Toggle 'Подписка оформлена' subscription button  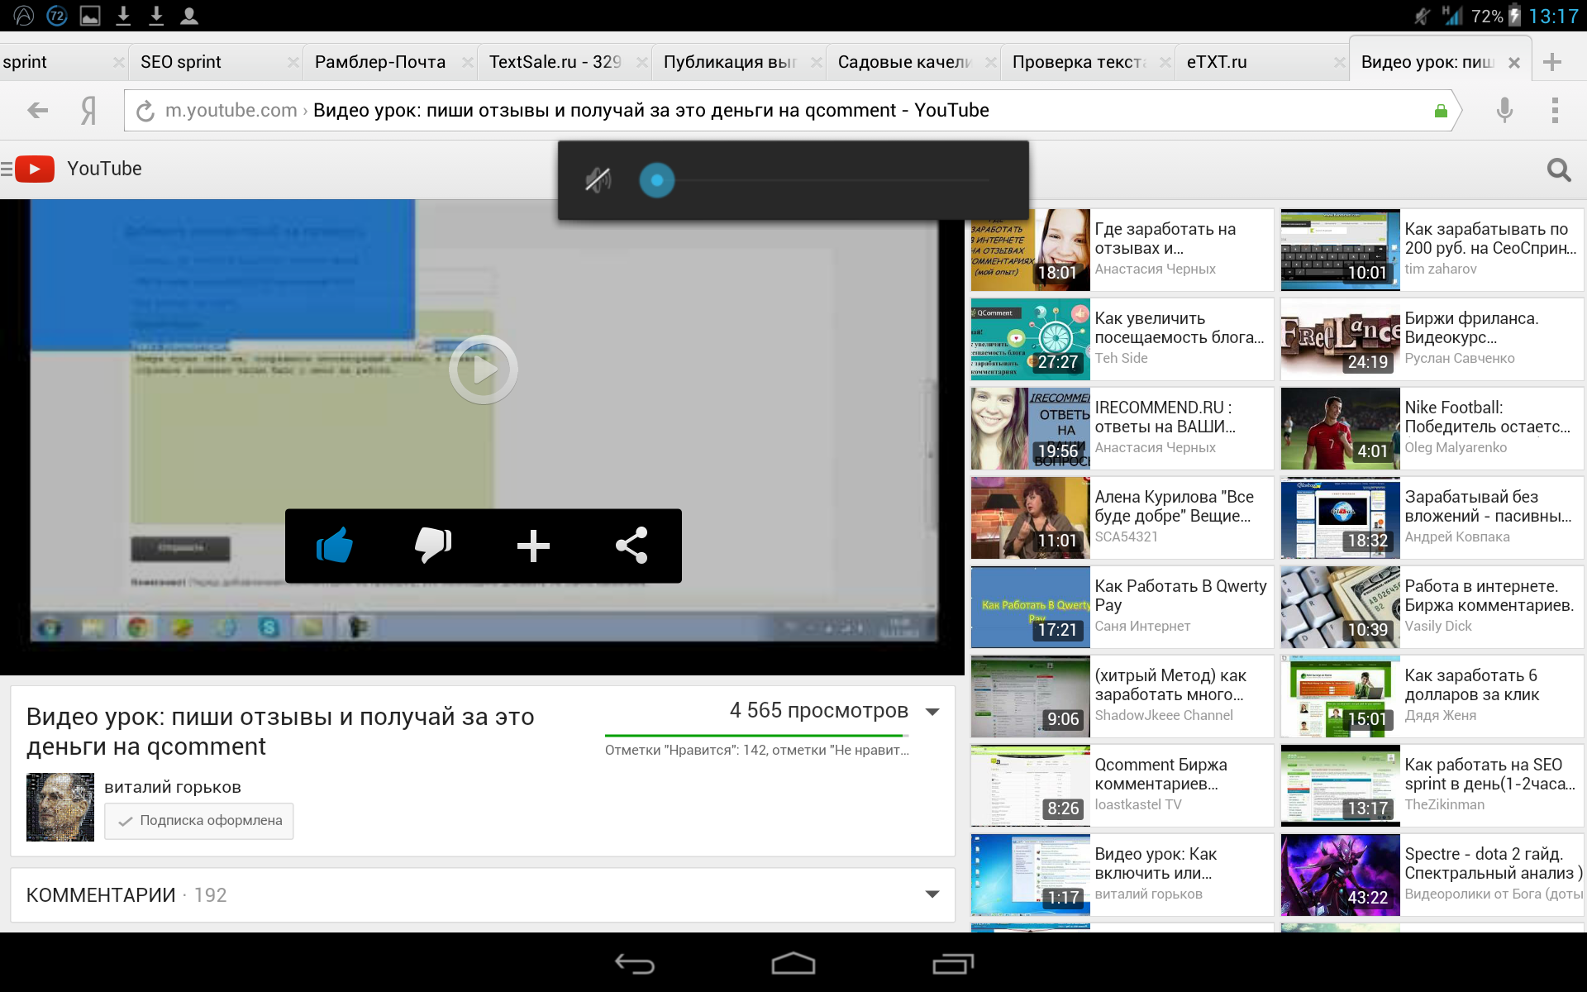pyautogui.click(x=199, y=821)
